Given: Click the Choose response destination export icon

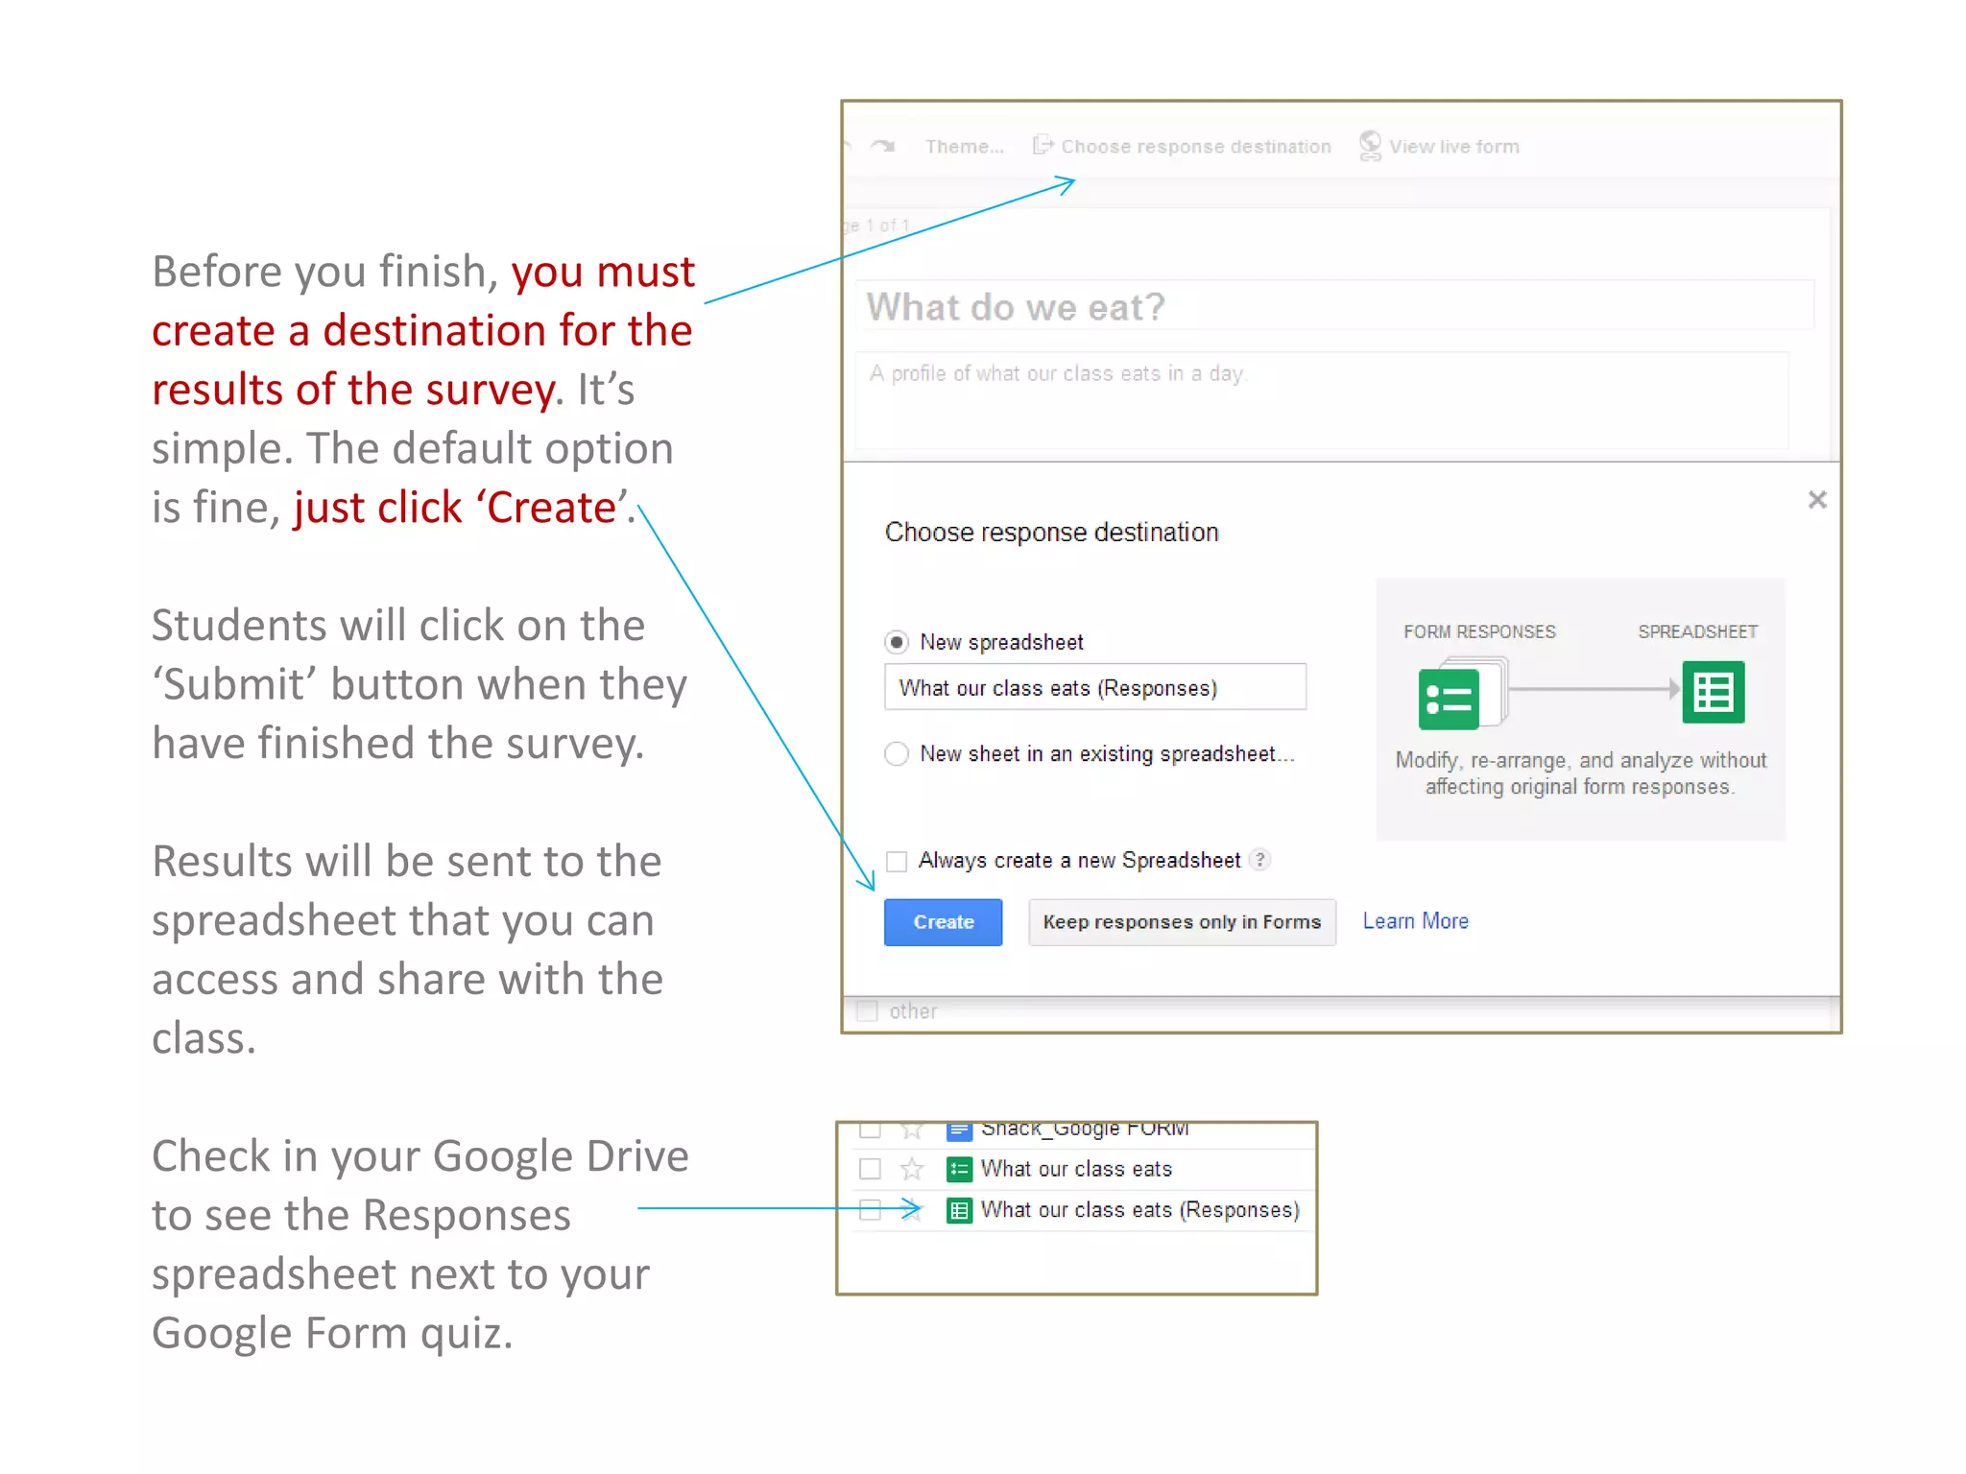Looking at the screenshot, I should (1043, 146).
